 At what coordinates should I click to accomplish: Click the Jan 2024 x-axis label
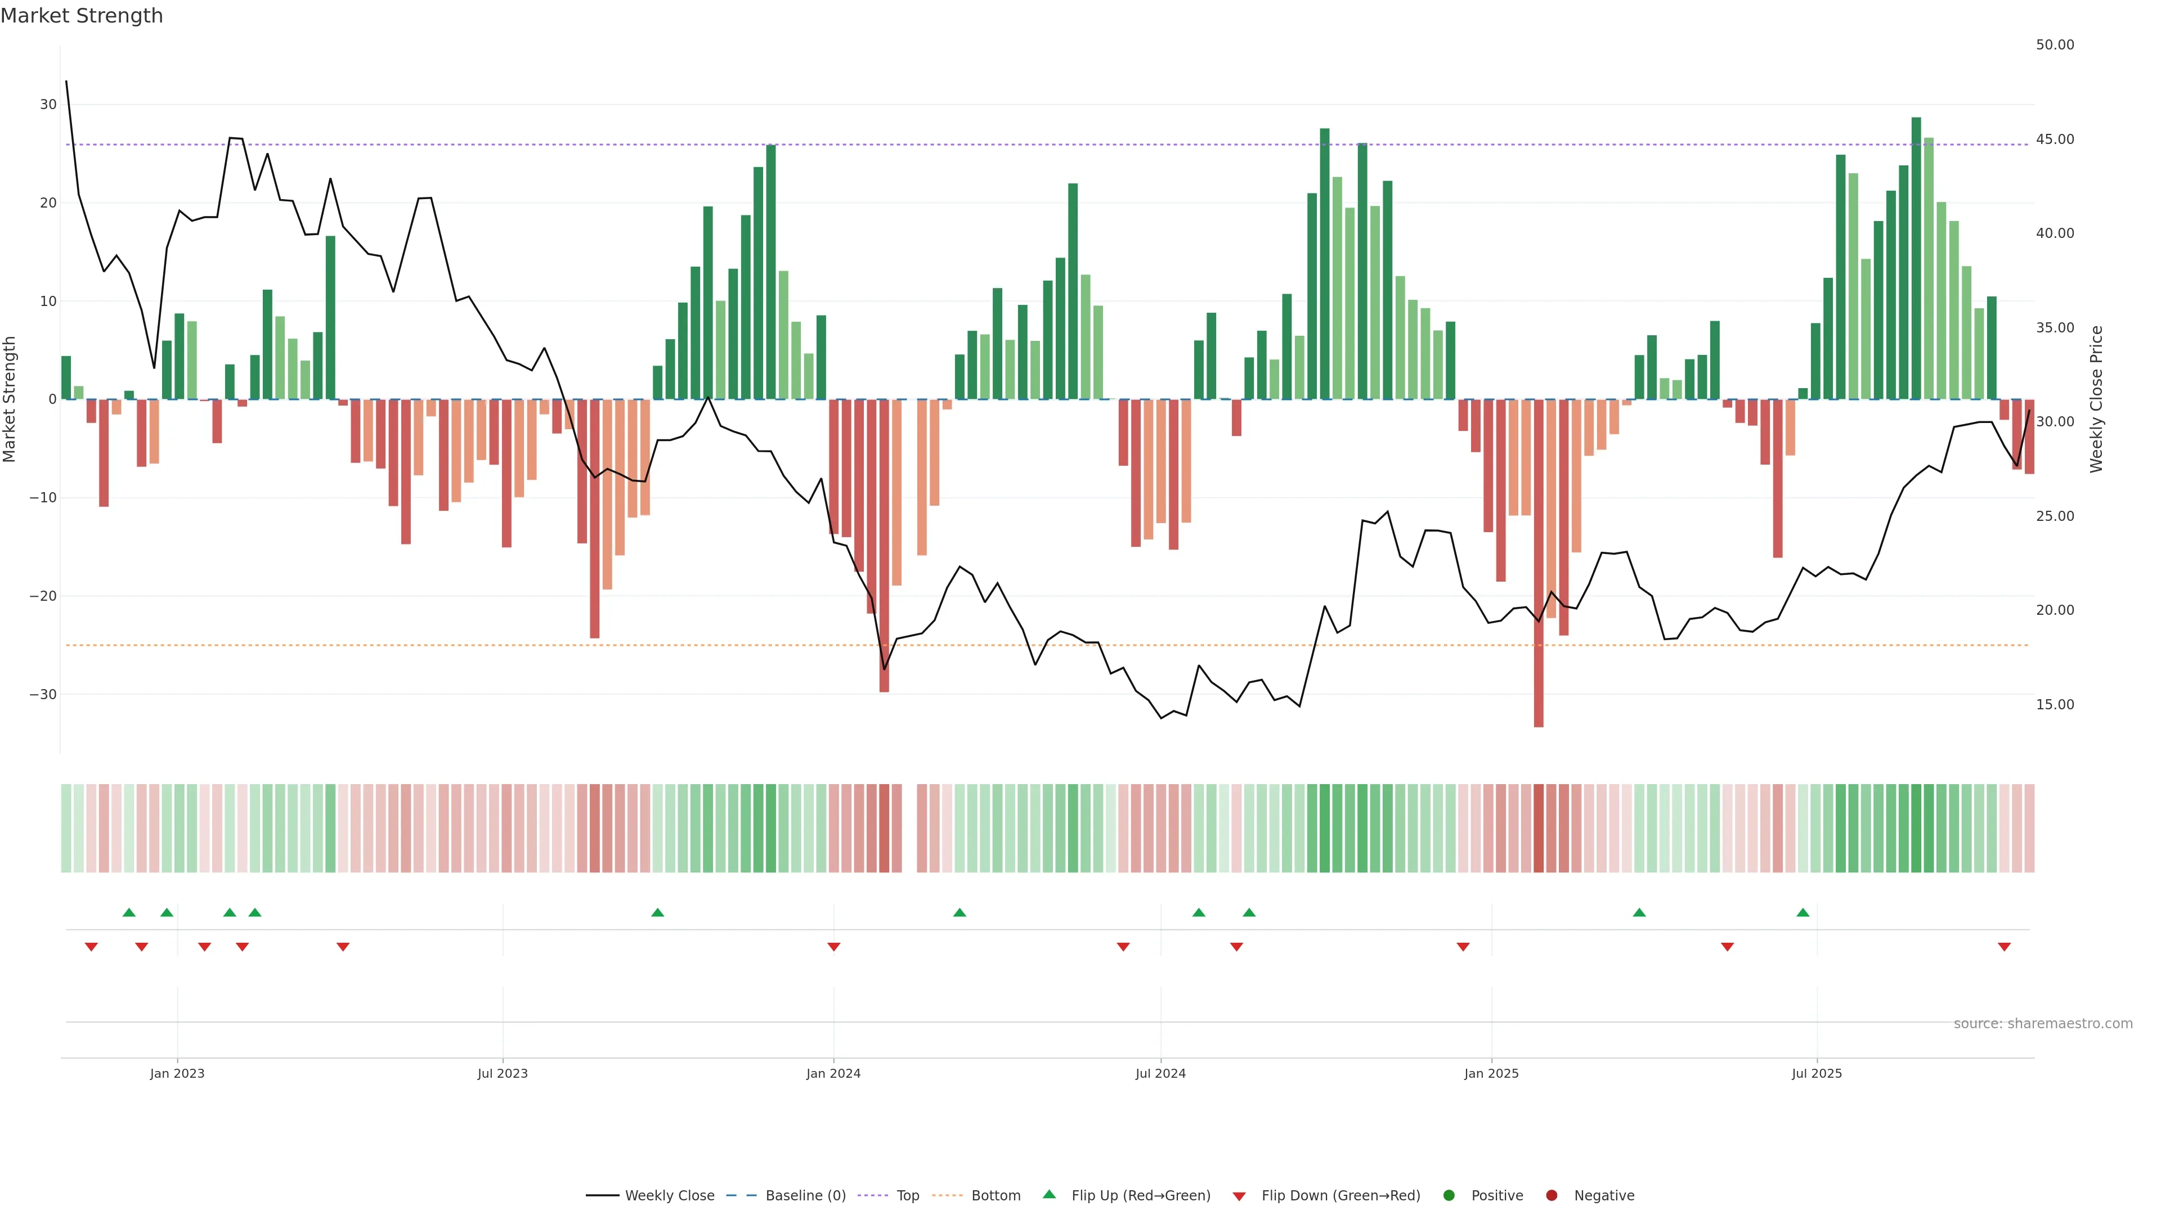coord(833,1073)
